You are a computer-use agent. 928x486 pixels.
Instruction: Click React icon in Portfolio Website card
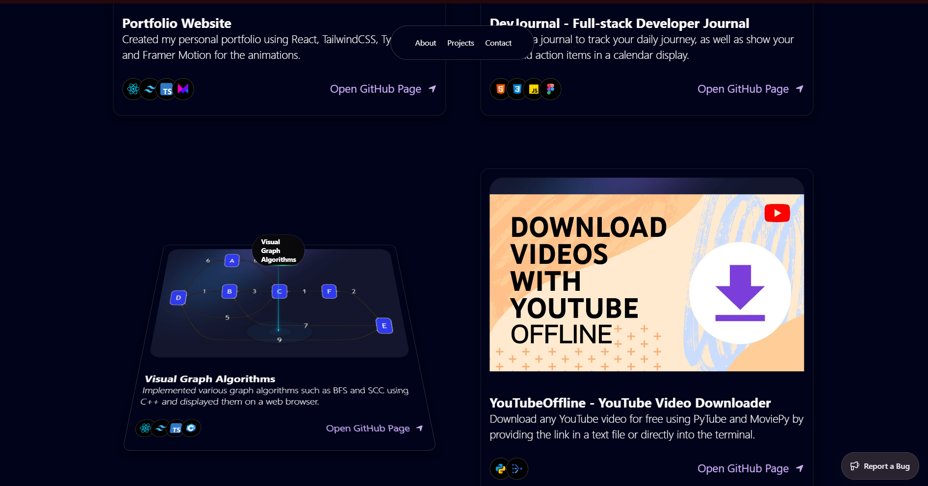133,89
